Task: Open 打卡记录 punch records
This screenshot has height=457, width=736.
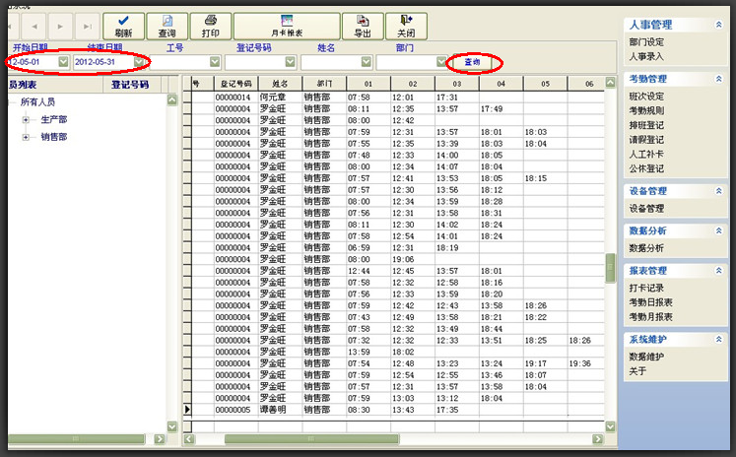Action: coord(646,289)
